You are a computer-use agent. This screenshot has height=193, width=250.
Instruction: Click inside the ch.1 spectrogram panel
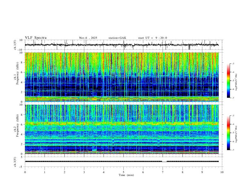pyautogui.click(x=122, y=77)
